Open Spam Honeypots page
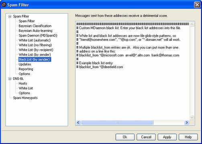Viewport: 202px width, 144px height. (x=25, y=98)
